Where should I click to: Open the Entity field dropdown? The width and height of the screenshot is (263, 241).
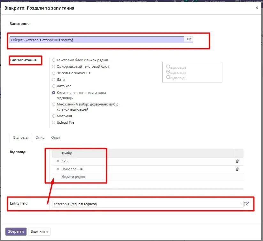point(242,204)
